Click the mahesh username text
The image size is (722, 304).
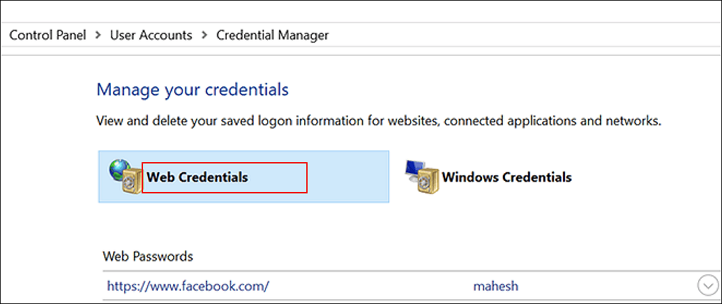click(x=495, y=286)
